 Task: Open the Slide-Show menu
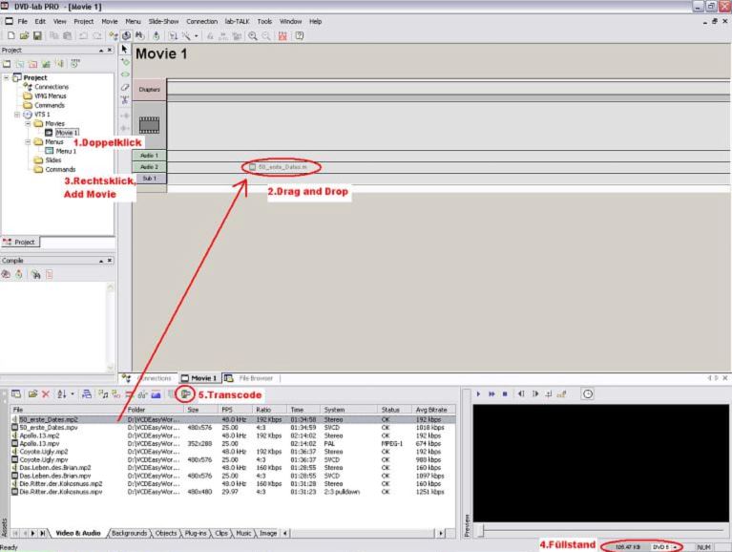point(163,21)
